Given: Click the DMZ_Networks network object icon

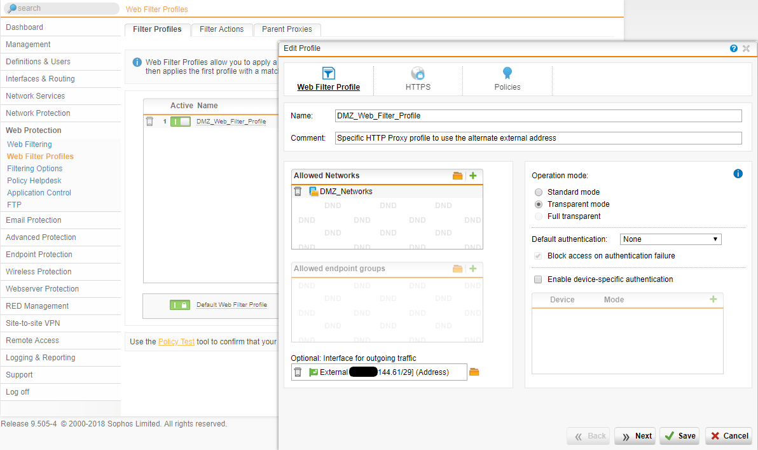Looking at the screenshot, I should pos(314,192).
